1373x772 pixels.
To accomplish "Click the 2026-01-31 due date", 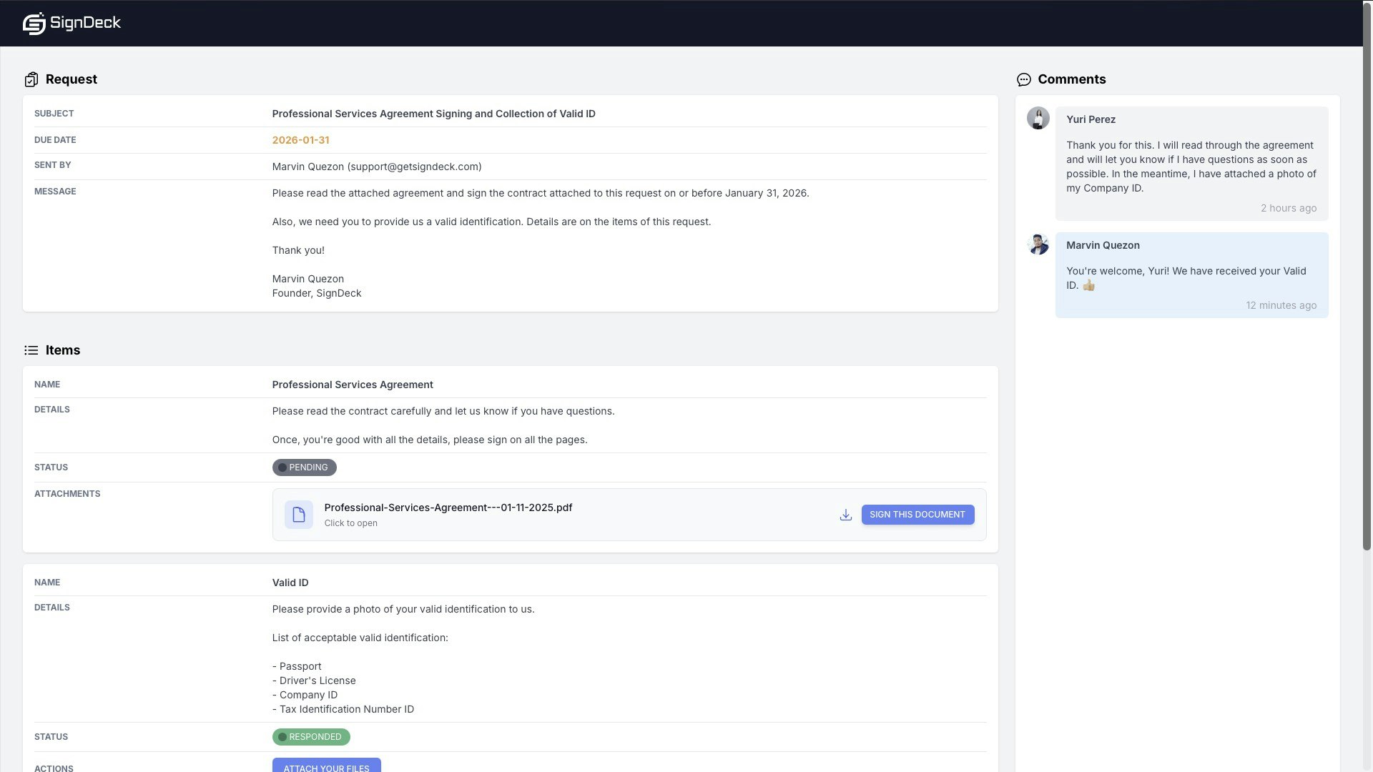I will coord(300,140).
